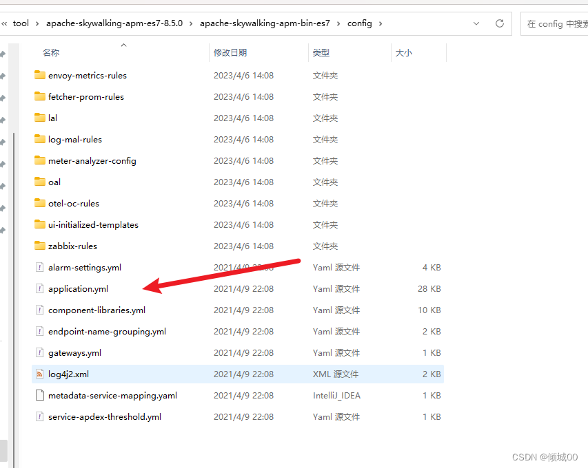Screen dimensions: 588x468
Task: Click the metadata-service-mapping.yaml file icon
Action: point(40,395)
